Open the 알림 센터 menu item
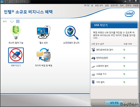This screenshot has width=140, height=107. 99,6
